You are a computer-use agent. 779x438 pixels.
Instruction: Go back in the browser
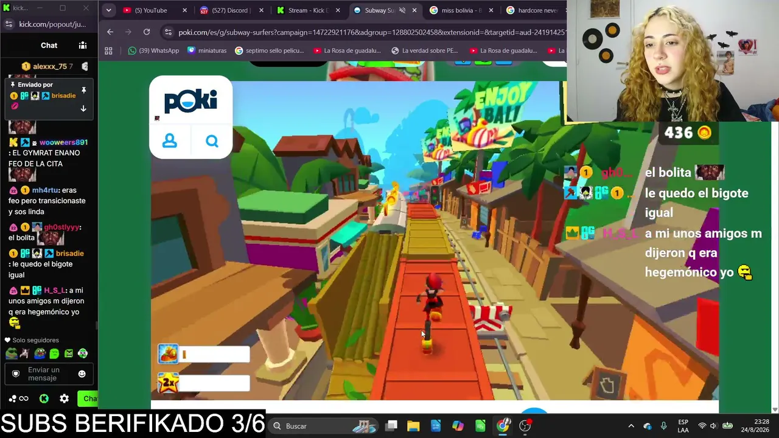pyautogui.click(x=110, y=32)
